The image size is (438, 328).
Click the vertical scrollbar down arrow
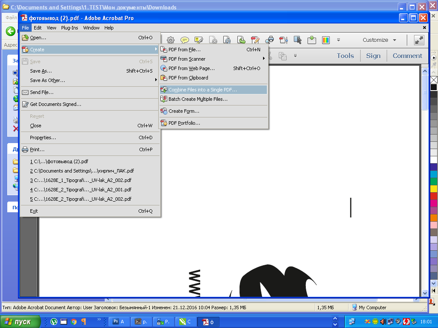(425, 293)
